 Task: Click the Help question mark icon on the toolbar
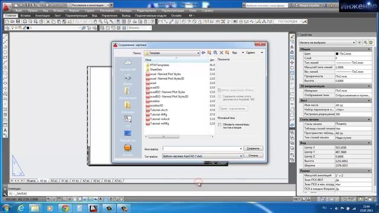pyautogui.click(x=152, y=22)
